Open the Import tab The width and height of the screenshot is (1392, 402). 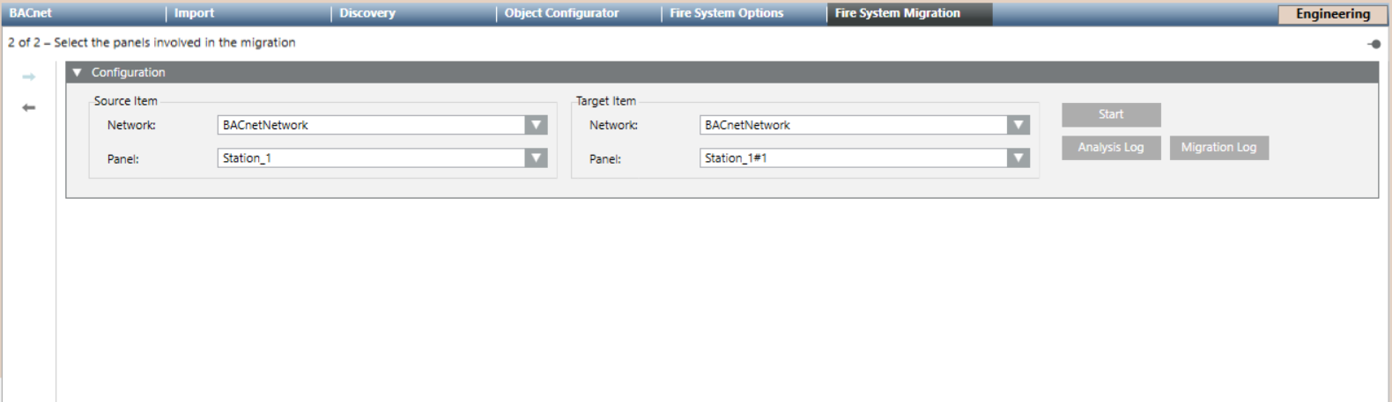click(194, 13)
